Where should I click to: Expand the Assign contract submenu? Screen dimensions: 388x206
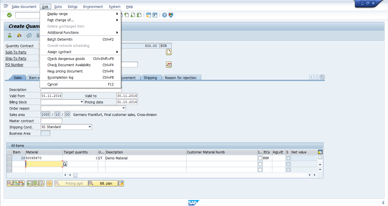click(x=80, y=52)
